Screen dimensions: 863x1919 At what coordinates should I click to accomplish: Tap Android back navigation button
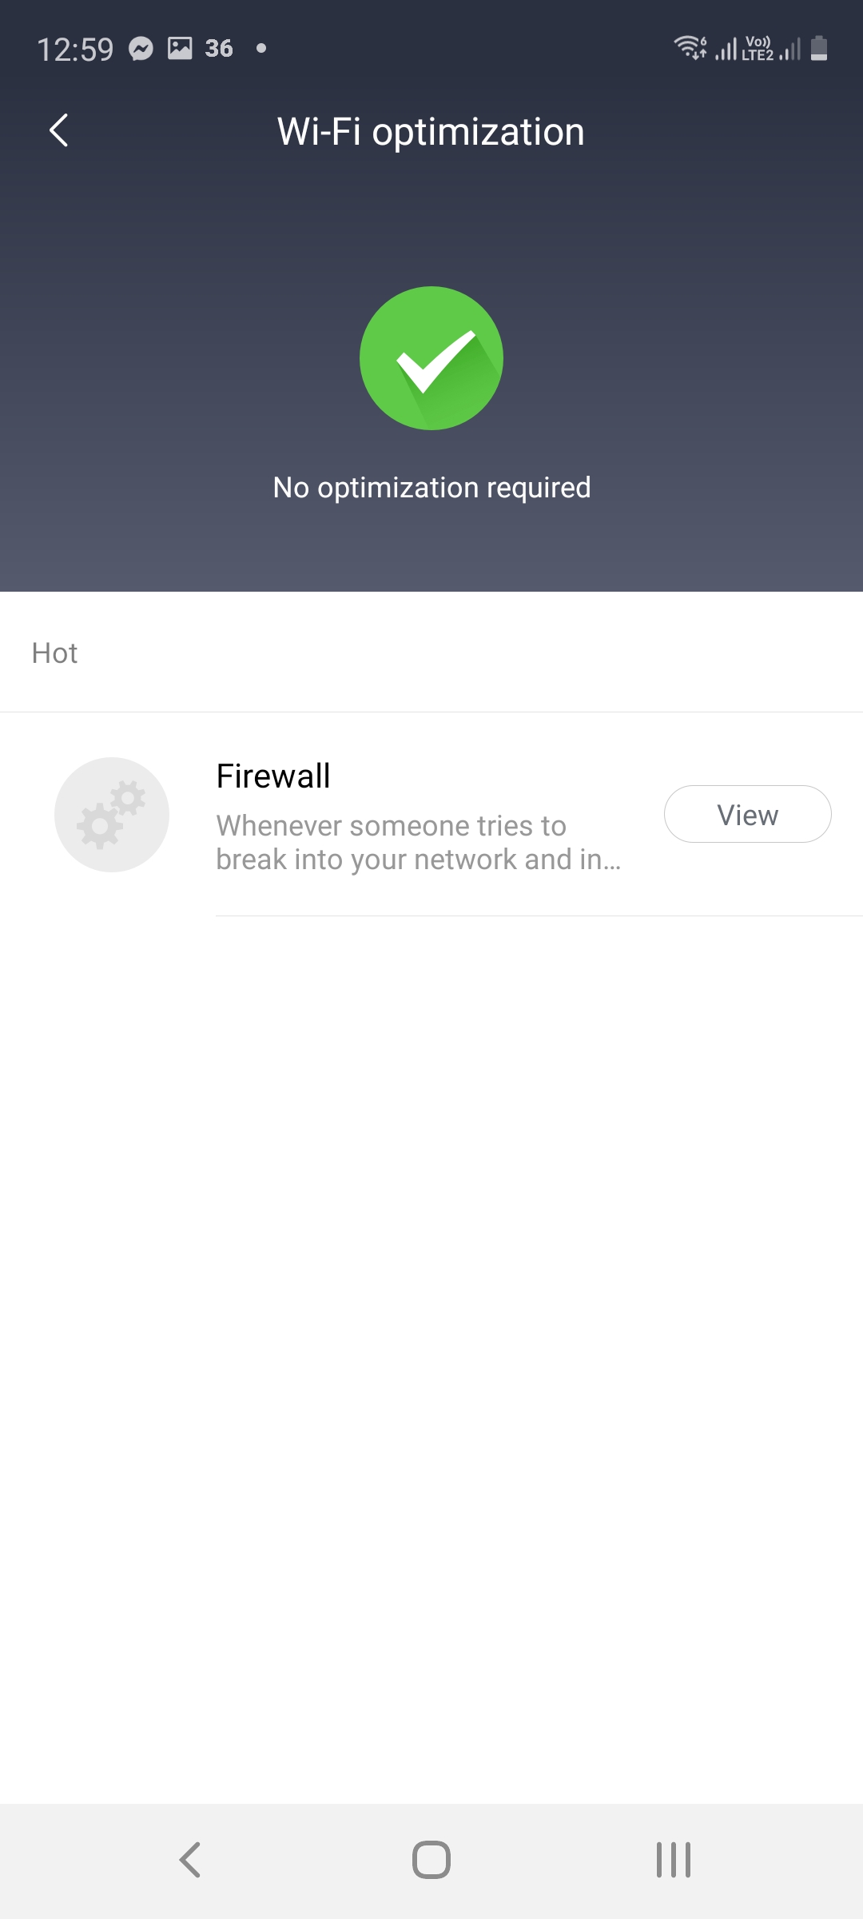point(190,1860)
